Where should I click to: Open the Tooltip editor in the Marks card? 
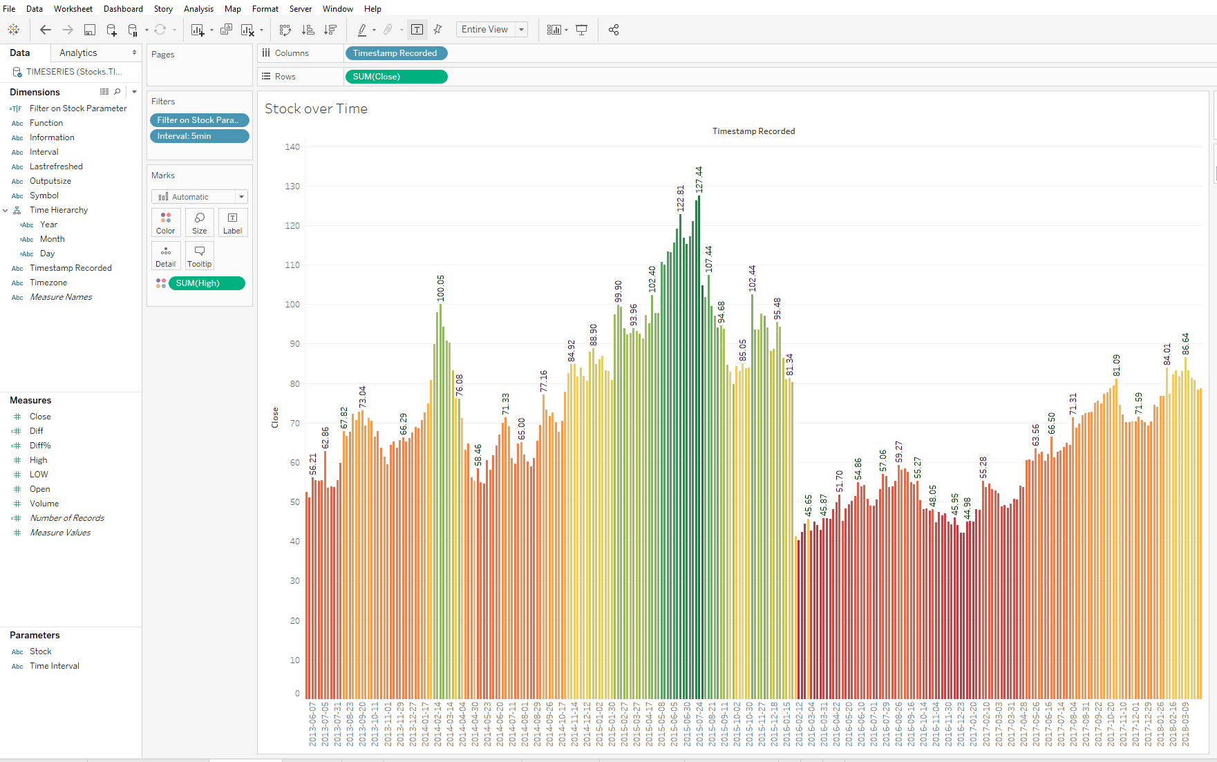point(199,256)
